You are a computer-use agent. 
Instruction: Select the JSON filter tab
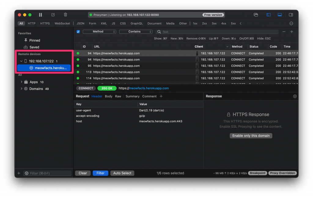point(80,23)
